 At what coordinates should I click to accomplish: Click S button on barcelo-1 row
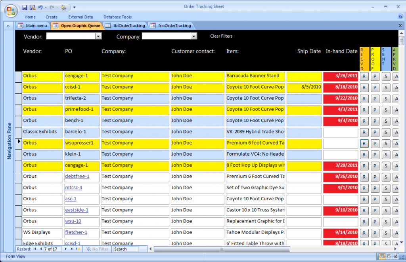point(386,132)
